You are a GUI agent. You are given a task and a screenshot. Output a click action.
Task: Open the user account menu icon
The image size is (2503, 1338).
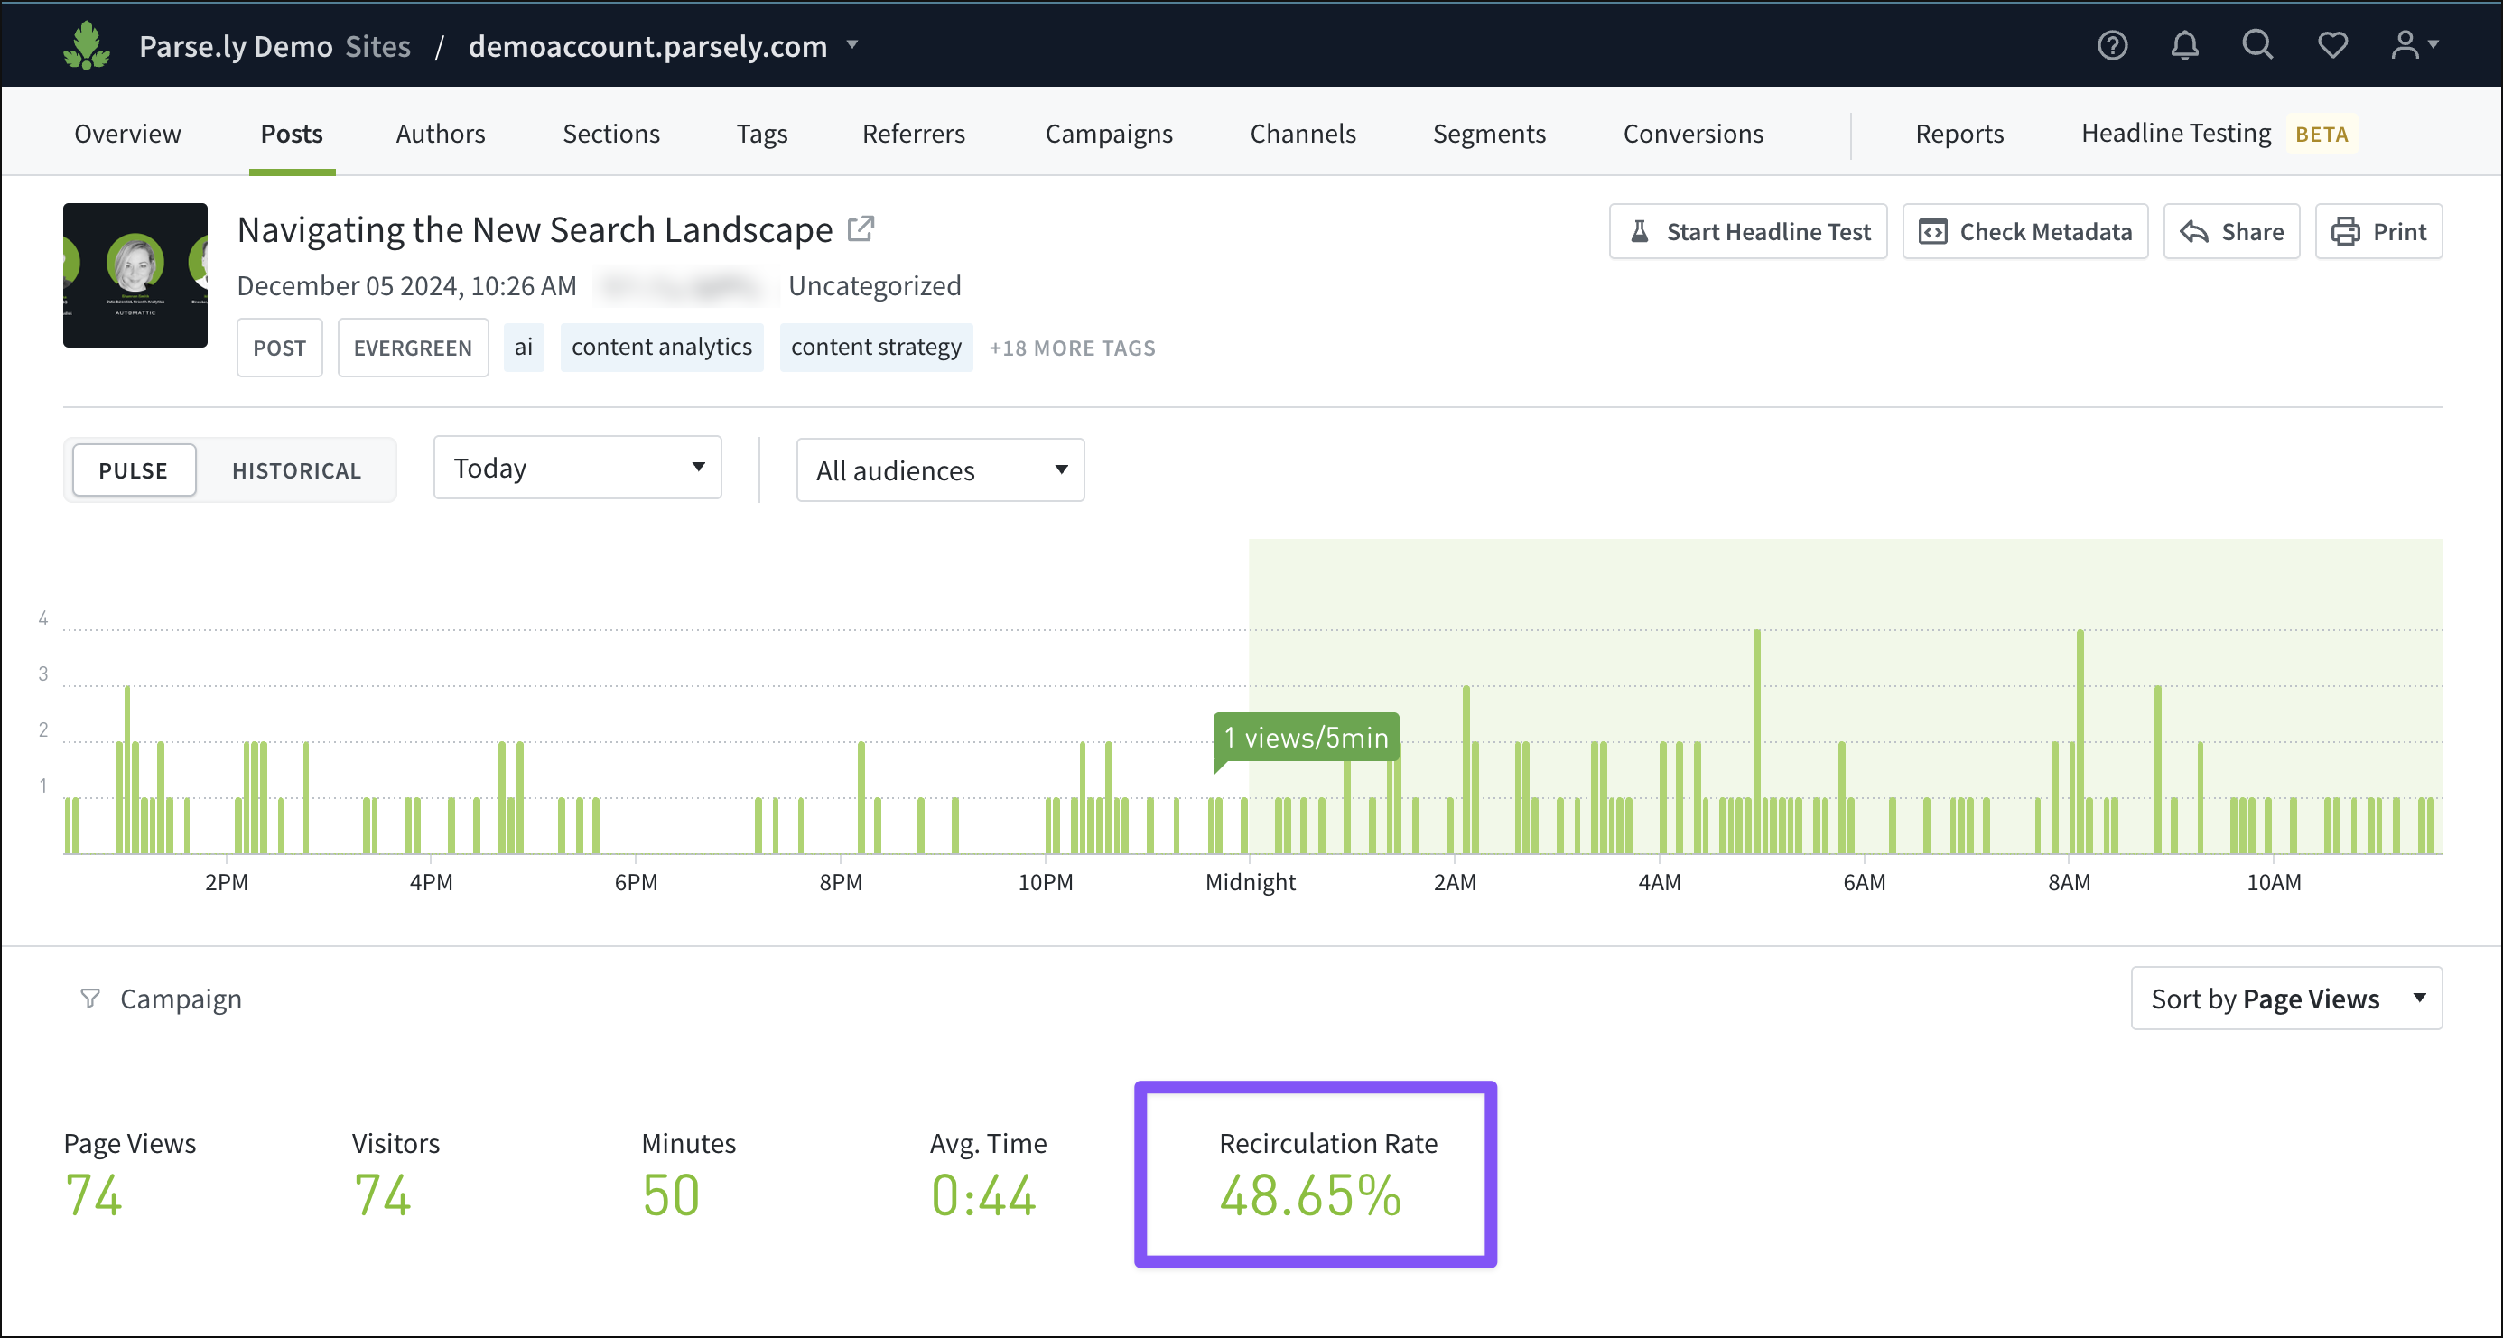point(2415,45)
